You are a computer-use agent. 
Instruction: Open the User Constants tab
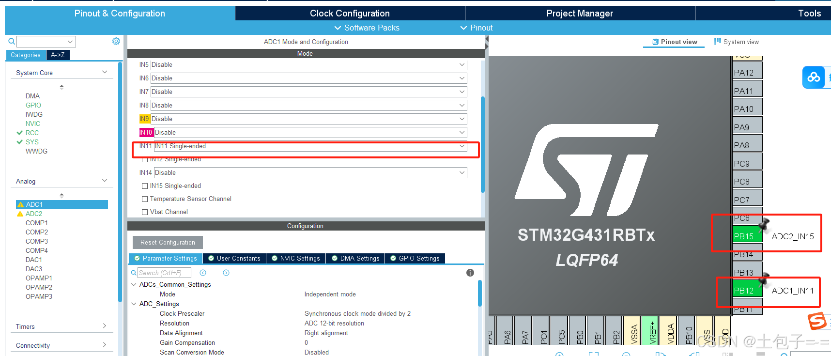[234, 258]
